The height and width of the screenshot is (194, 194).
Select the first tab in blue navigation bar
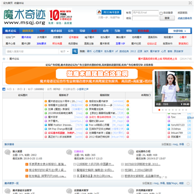pyautogui.click(x=11, y=31)
